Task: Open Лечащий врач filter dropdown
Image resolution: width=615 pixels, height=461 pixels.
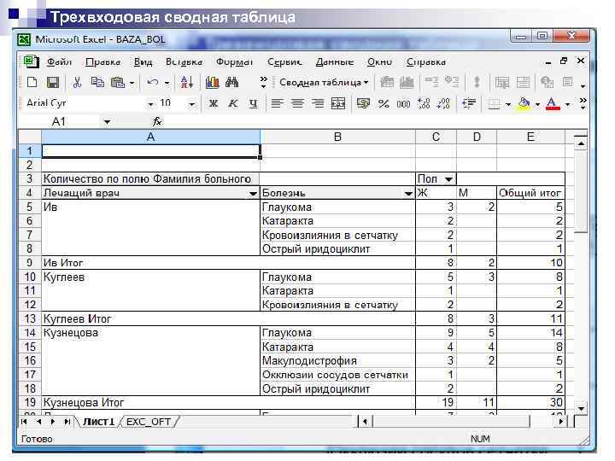Action: click(253, 193)
